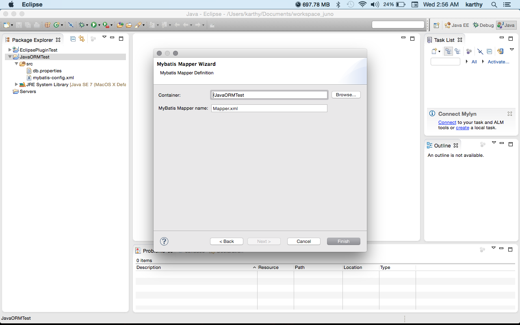Image resolution: width=520 pixels, height=325 pixels.
Task: Select the Java perspective button
Action: (506, 25)
